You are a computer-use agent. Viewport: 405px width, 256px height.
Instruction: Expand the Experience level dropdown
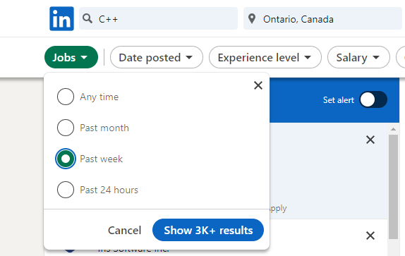[265, 57]
